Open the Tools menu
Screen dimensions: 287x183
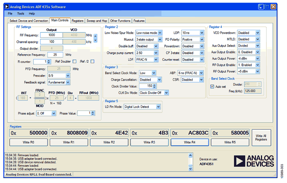point(21,14)
